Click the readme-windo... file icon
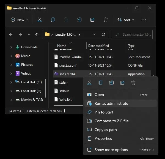This screenshot has height=159, width=165. (x=56, y=57)
